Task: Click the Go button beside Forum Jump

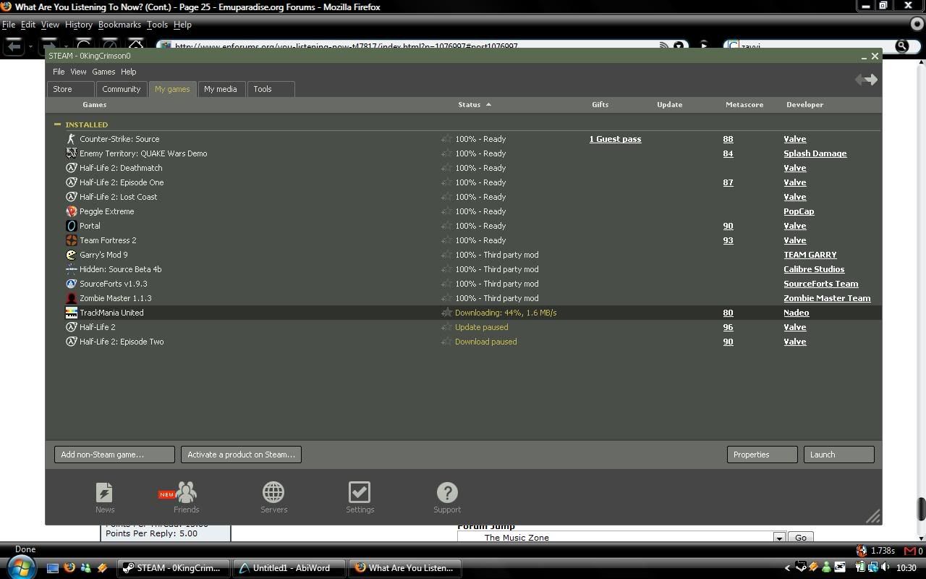Action: tap(800, 538)
